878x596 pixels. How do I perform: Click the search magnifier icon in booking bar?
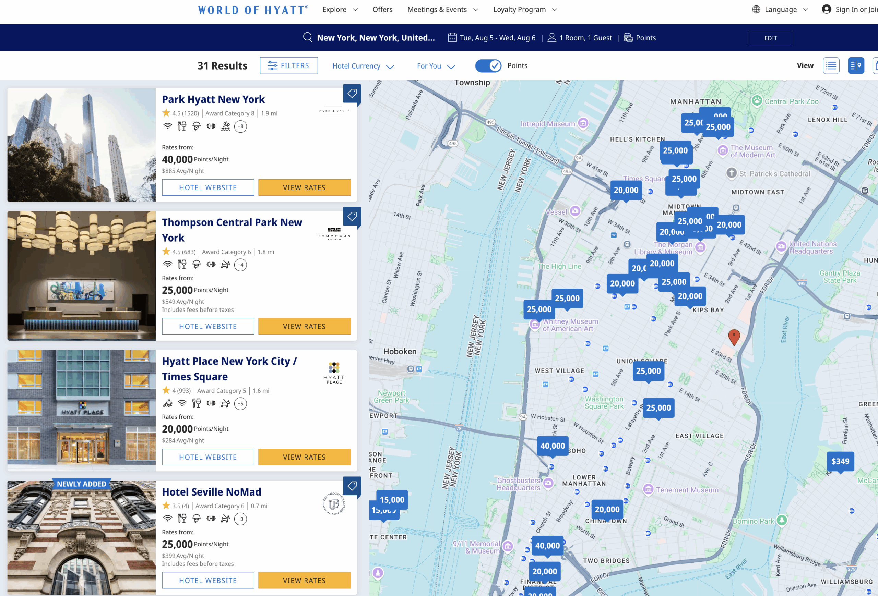click(308, 37)
